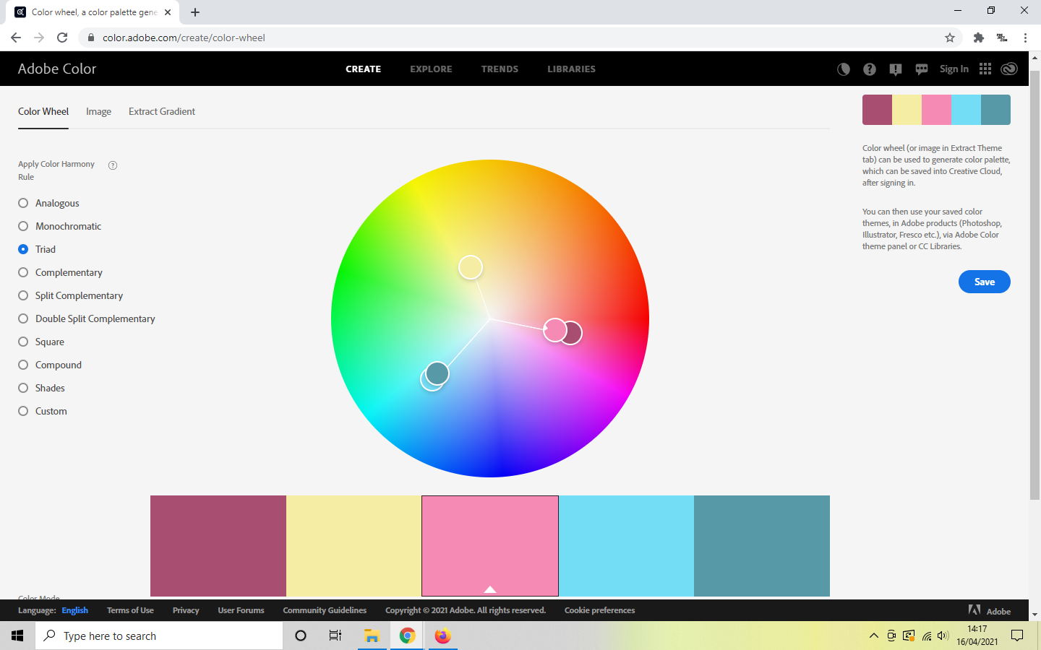Screen dimensions: 1041x650
Task: Open the CREATE menu
Action: pos(363,69)
